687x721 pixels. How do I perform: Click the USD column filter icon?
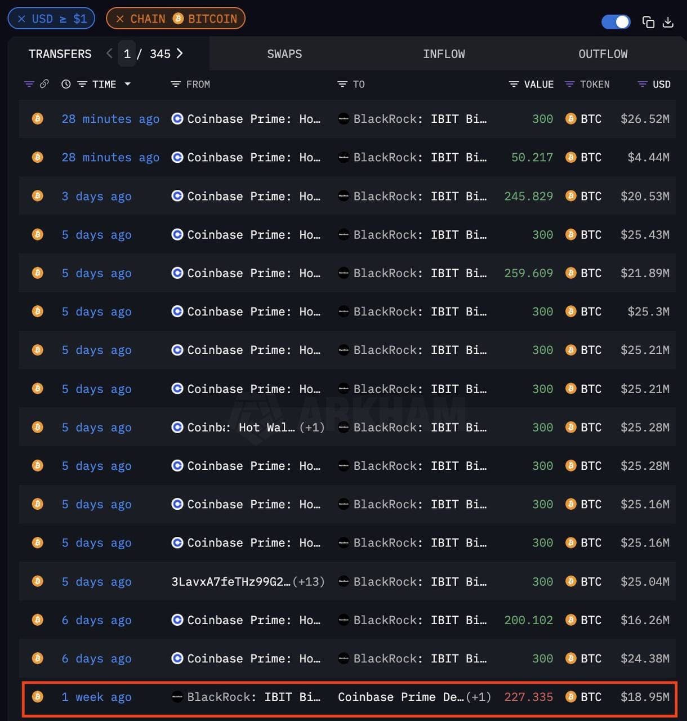[x=642, y=84]
